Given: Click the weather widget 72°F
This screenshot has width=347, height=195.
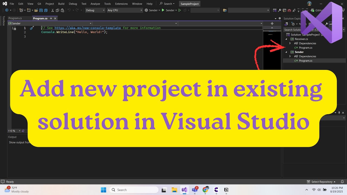Looking at the screenshot, I should pyautogui.click(x=17, y=190).
